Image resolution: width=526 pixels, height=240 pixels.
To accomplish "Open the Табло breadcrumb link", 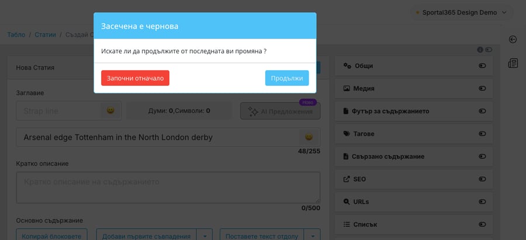I will 16,34.
